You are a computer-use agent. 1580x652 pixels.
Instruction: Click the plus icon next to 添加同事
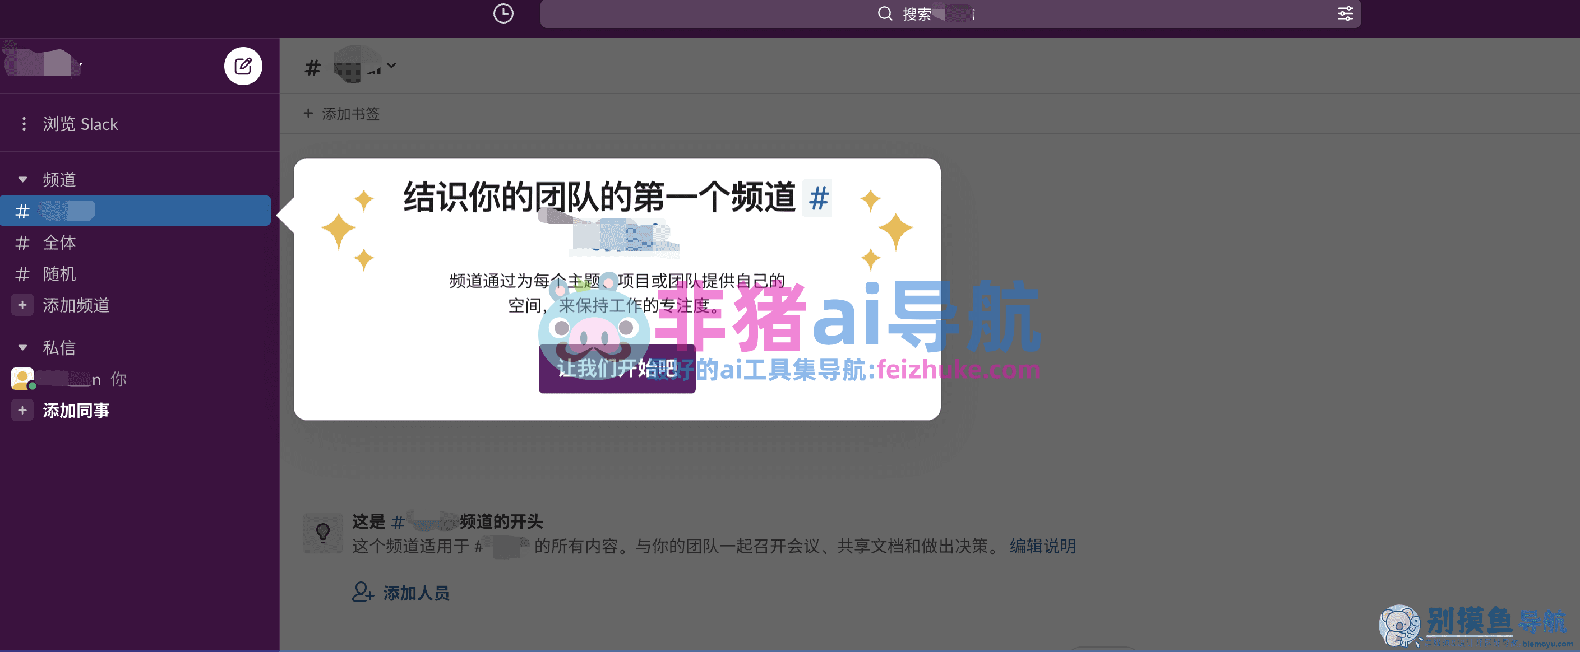click(x=22, y=411)
